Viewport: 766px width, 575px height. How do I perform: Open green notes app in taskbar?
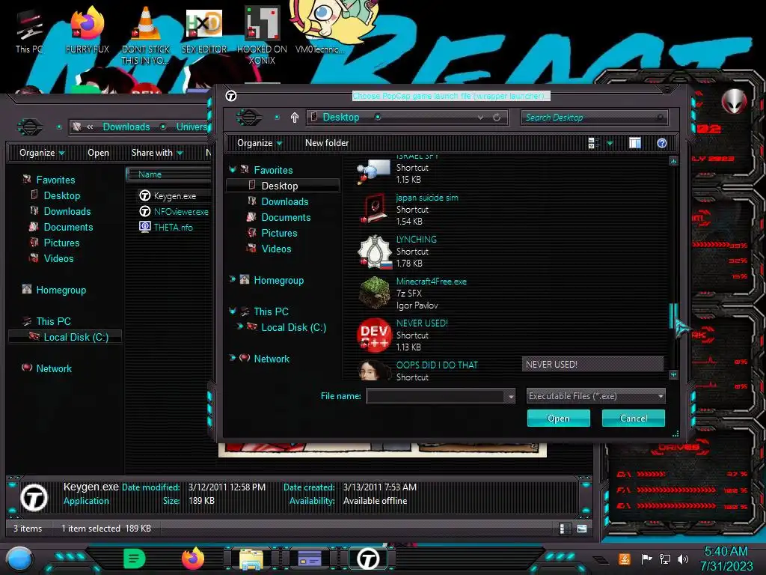pyautogui.click(x=135, y=559)
